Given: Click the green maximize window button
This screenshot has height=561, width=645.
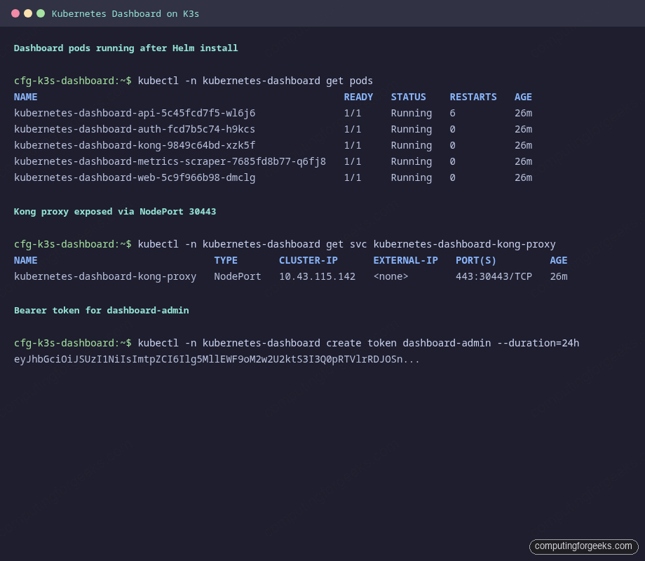Looking at the screenshot, I should tap(39, 13).
